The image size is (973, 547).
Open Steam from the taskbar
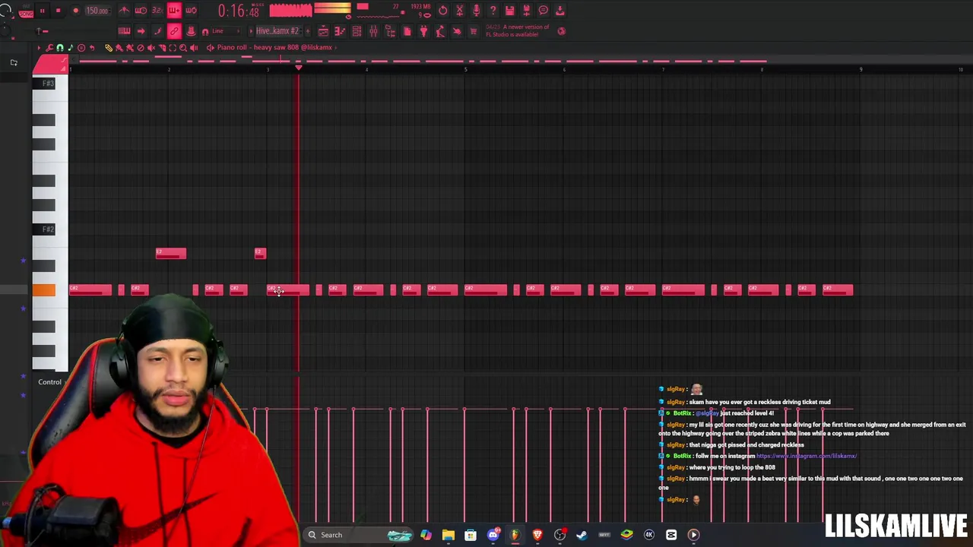(582, 535)
